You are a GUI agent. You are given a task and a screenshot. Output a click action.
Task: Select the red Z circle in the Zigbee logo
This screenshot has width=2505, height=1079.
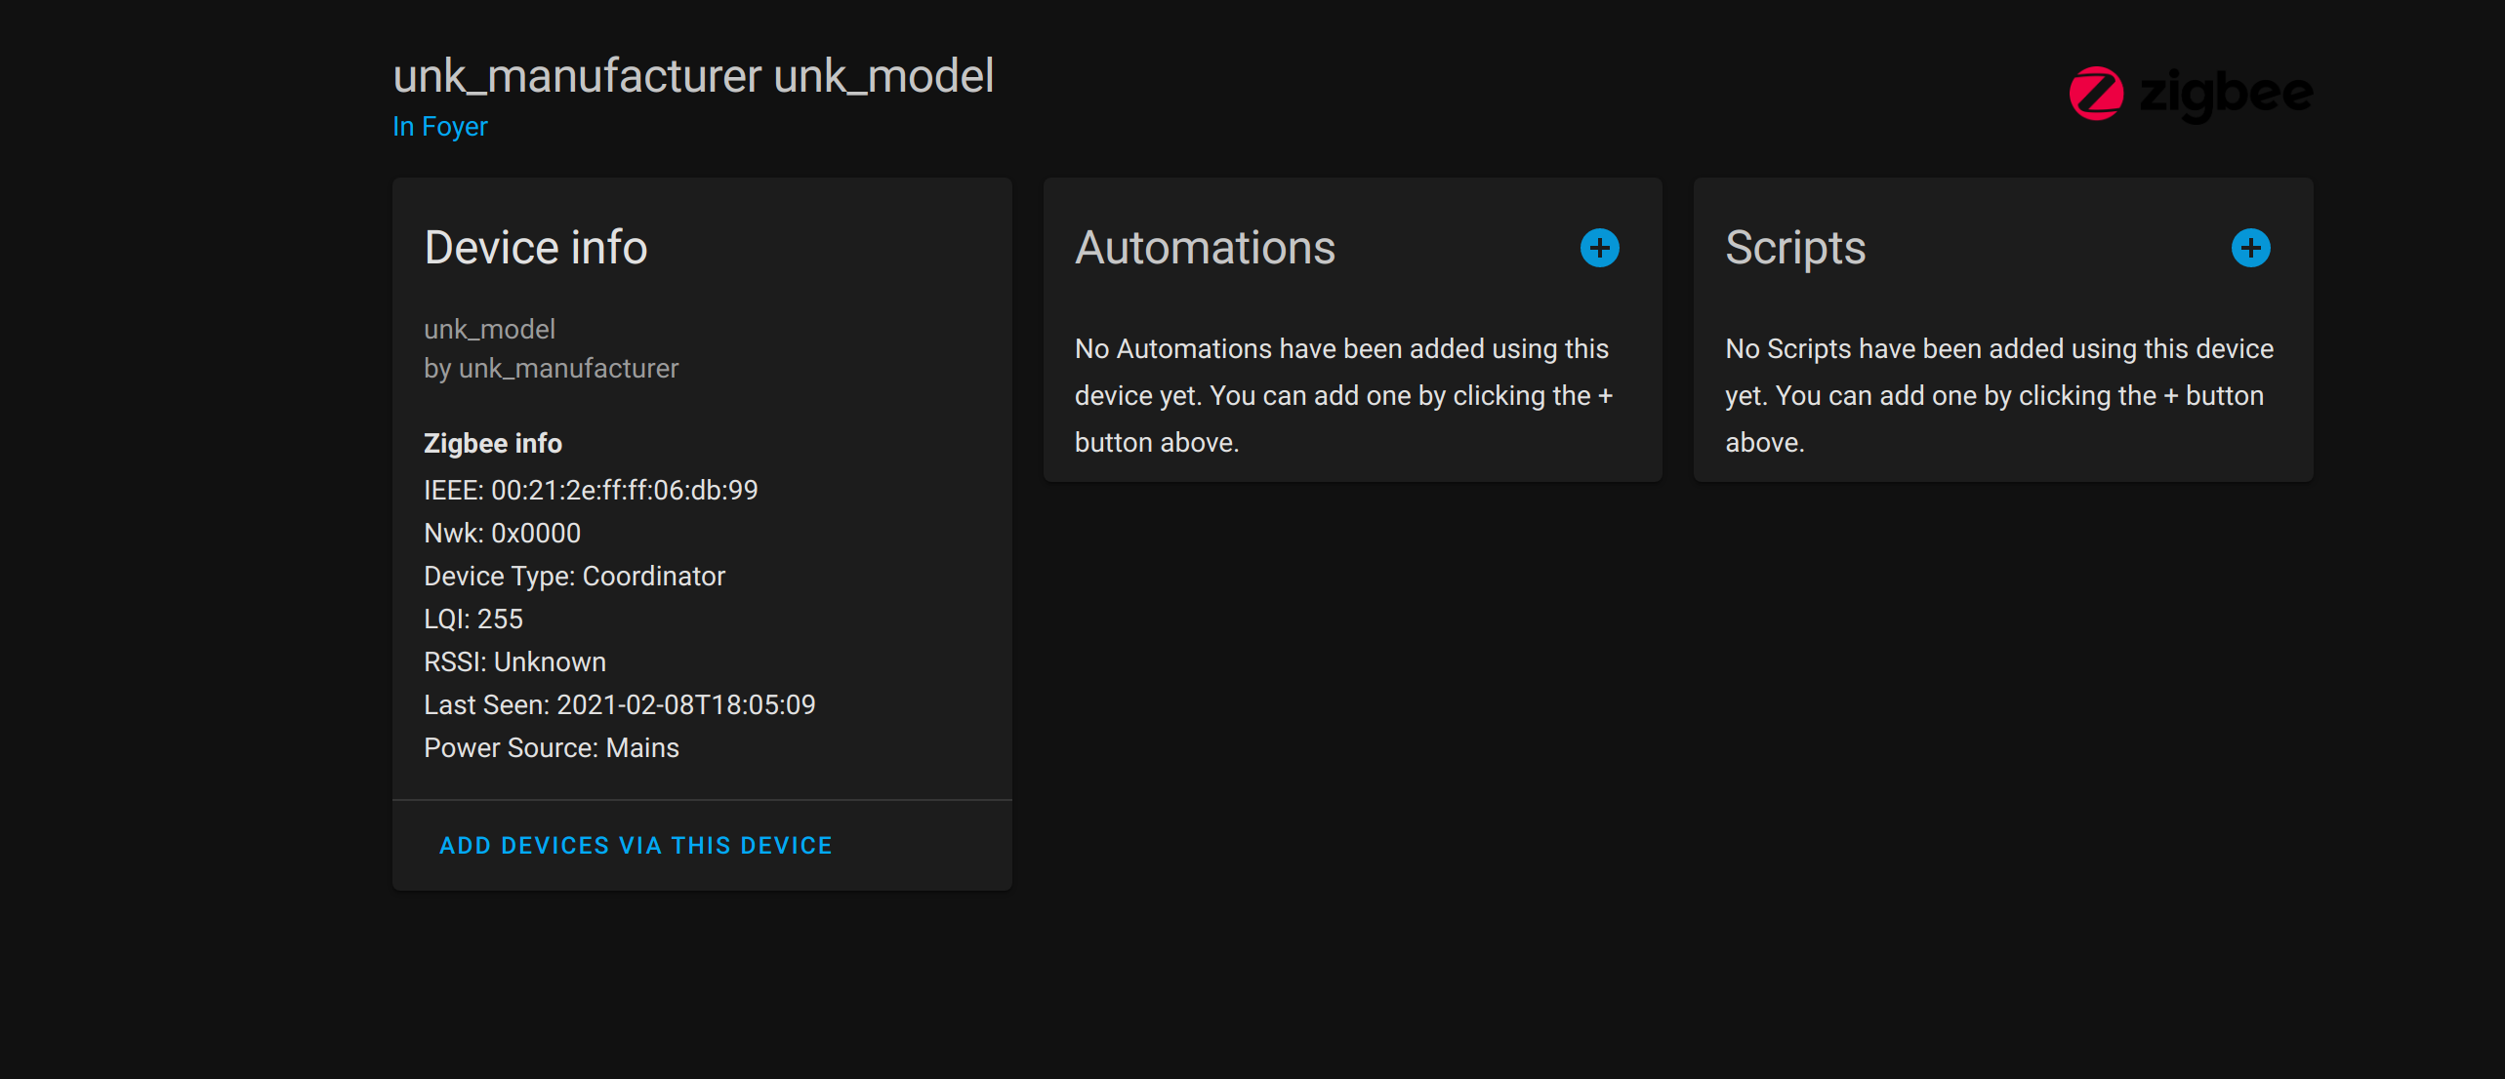click(x=2095, y=93)
